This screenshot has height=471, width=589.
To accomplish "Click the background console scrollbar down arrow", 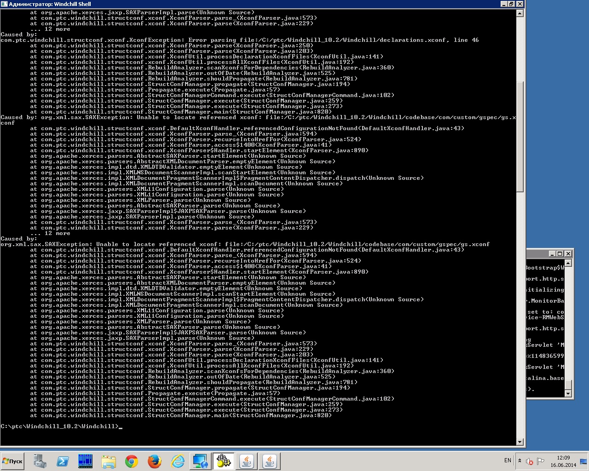I will [568, 394].
